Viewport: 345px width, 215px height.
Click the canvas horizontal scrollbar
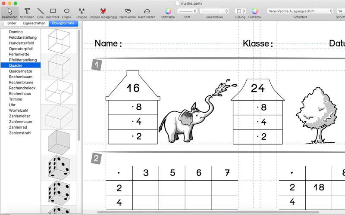pyautogui.click(x=208, y=212)
